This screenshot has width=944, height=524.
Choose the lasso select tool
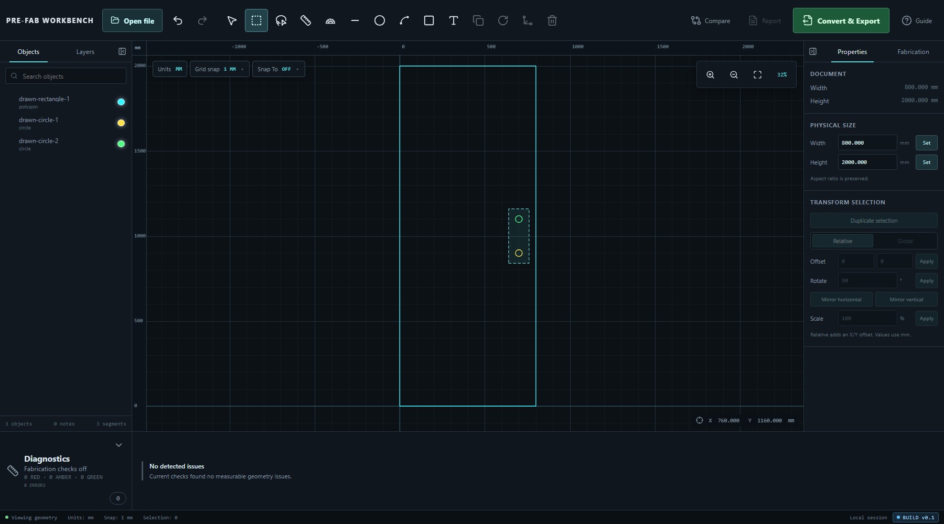click(281, 20)
